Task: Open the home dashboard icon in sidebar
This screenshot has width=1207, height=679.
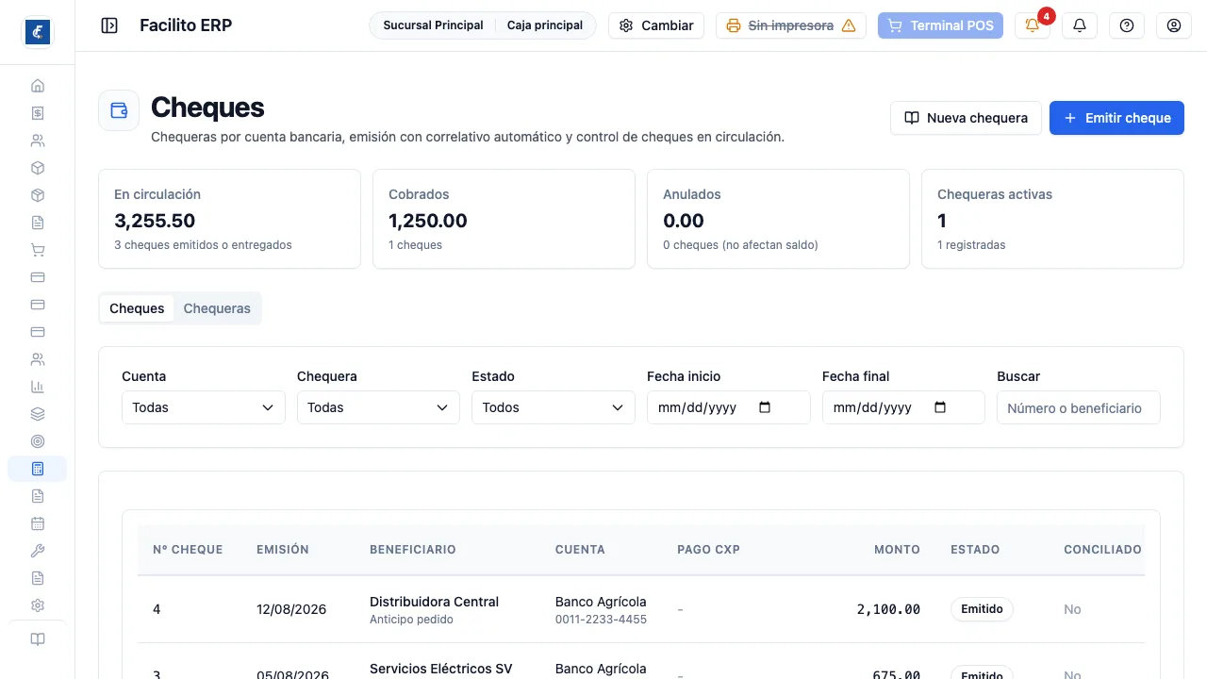Action: click(x=38, y=86)
